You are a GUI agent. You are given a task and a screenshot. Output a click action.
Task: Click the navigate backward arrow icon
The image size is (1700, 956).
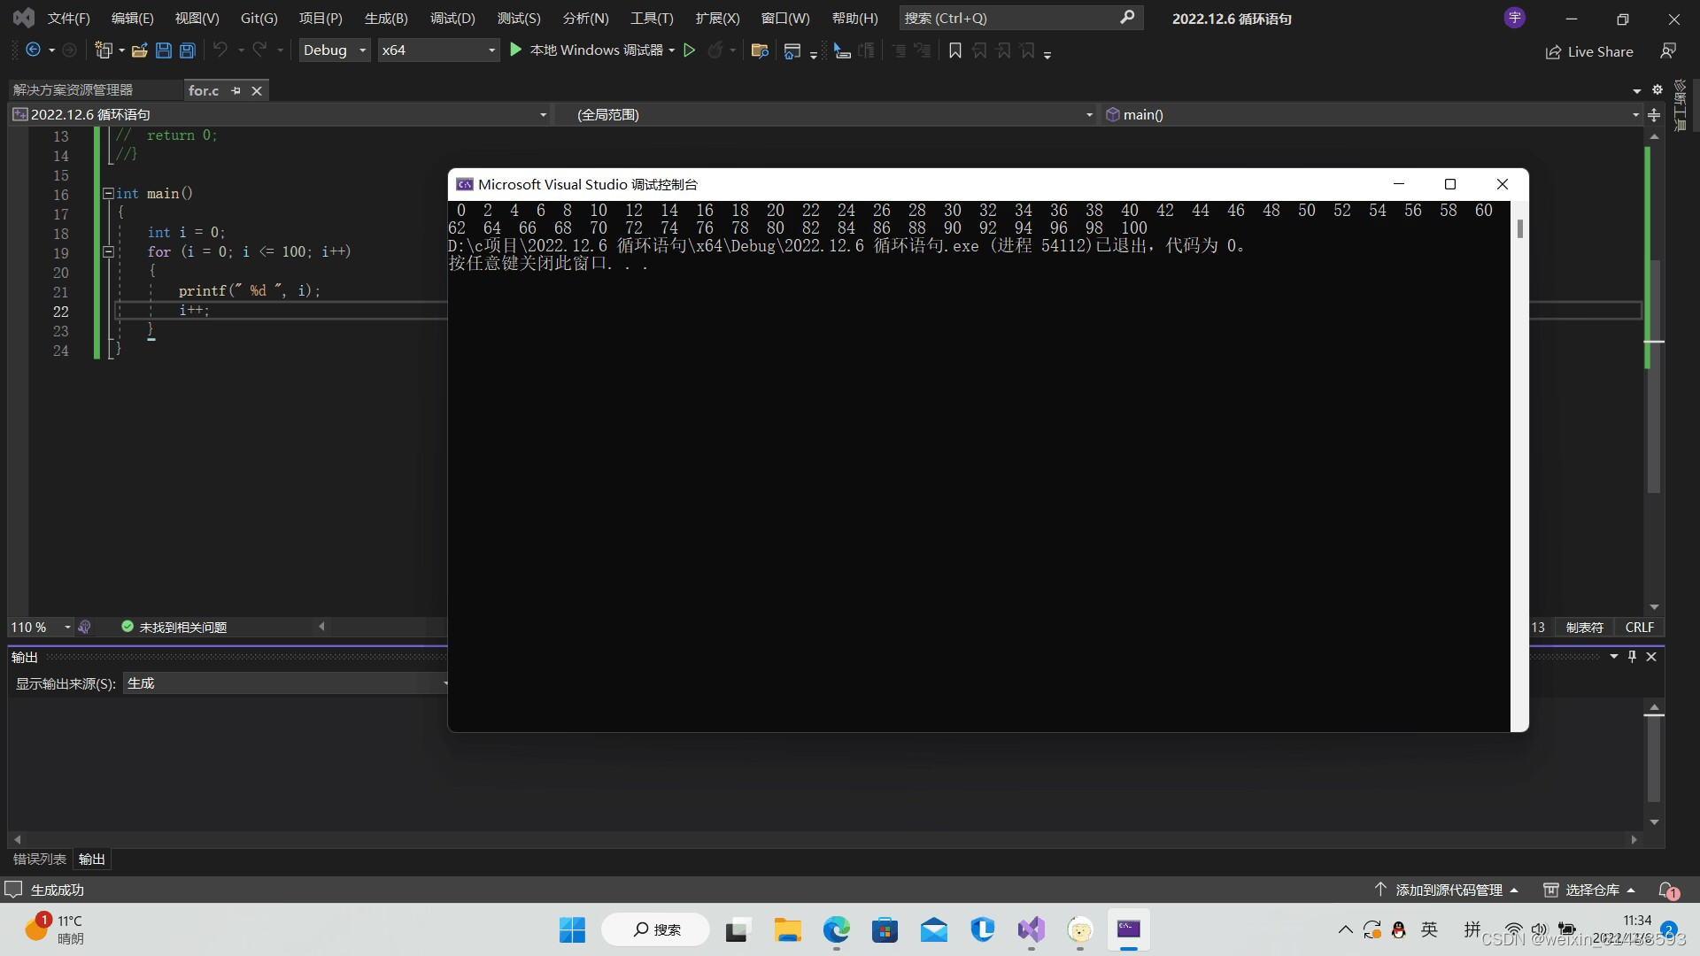pos(33,50)
